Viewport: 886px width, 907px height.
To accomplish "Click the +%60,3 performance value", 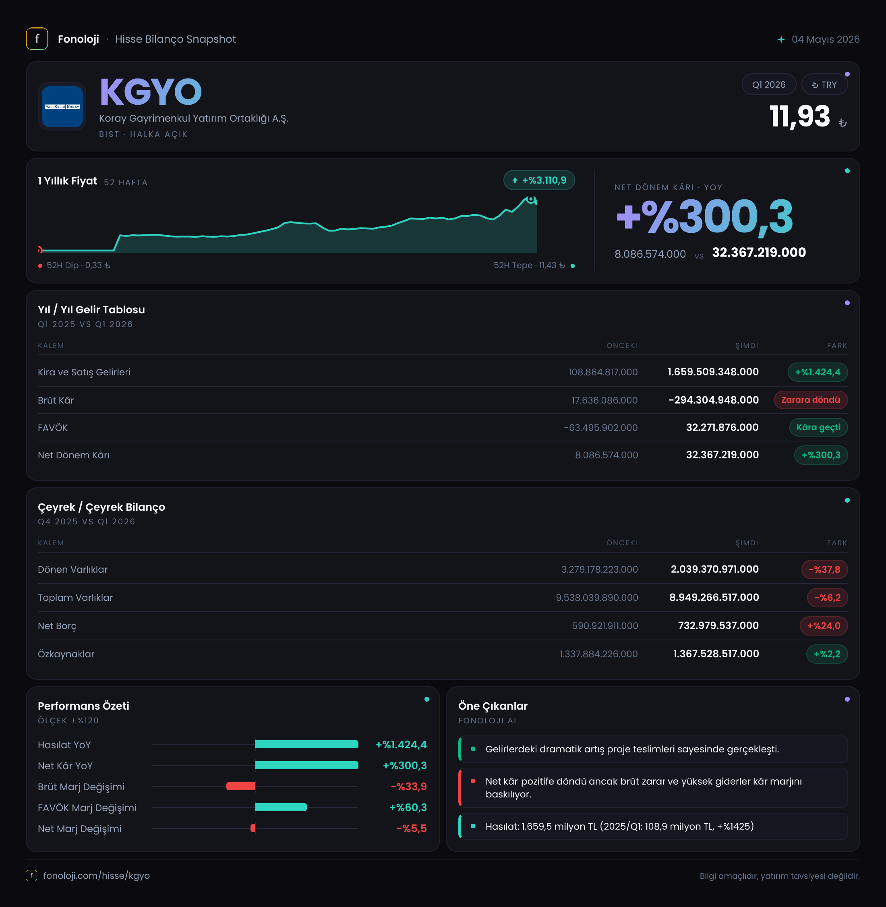I will pos(408,808).
